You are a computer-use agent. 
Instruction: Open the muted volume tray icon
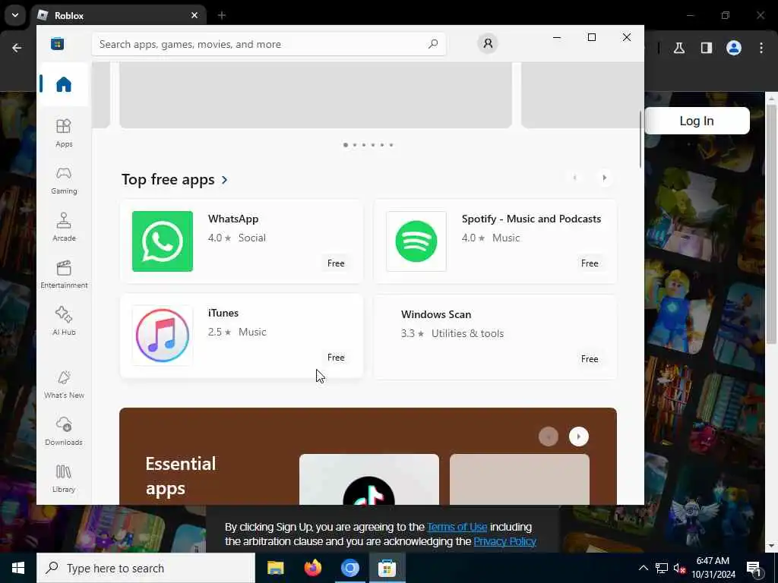click(679, 568)
